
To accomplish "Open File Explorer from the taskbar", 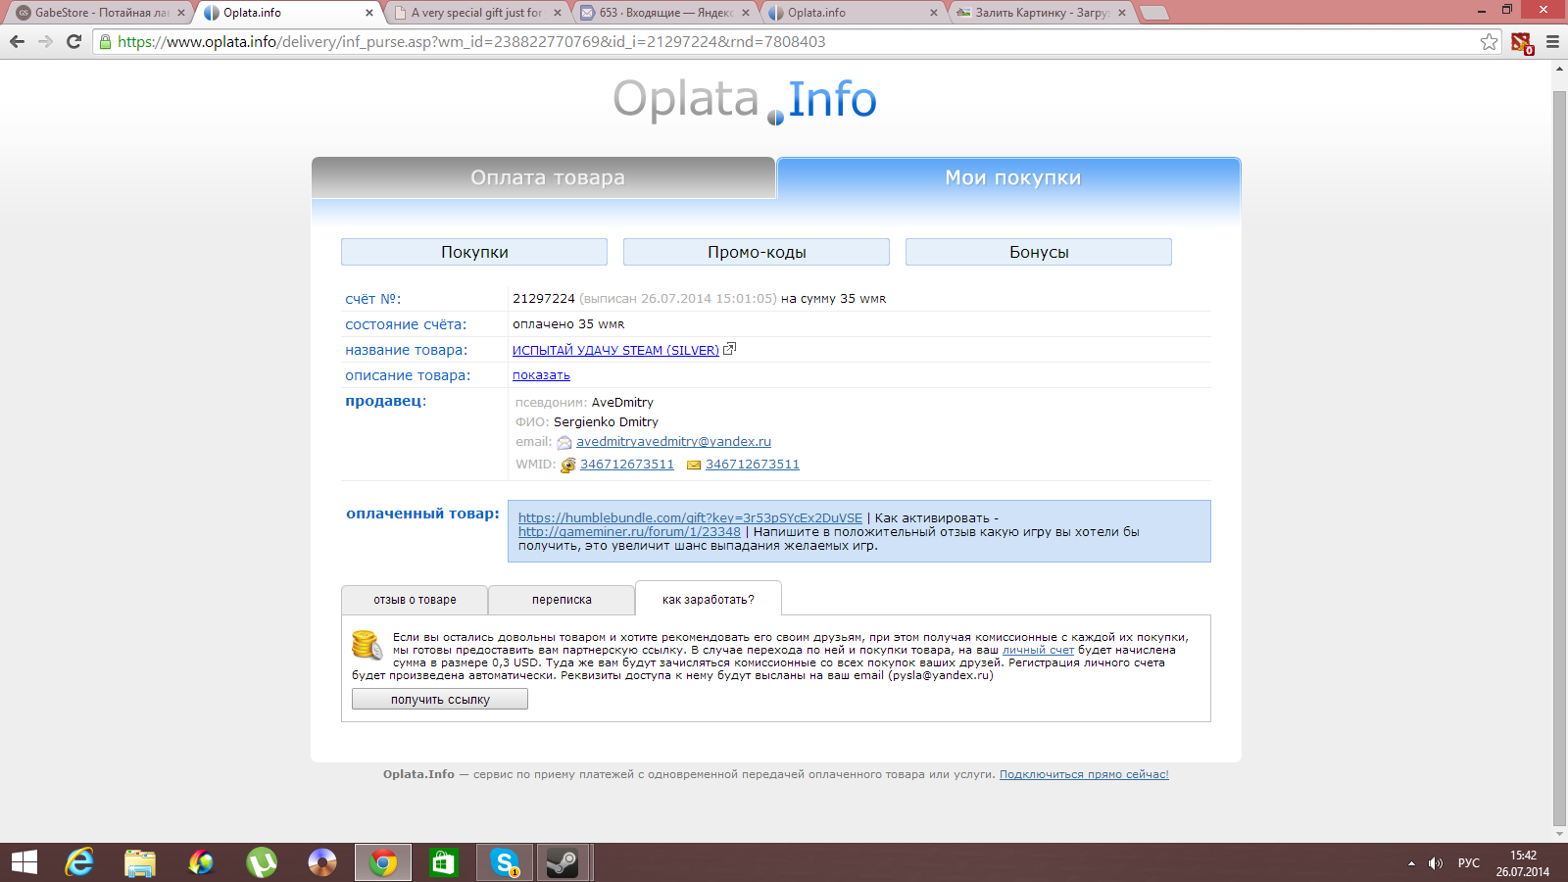I will coord(140,862).
